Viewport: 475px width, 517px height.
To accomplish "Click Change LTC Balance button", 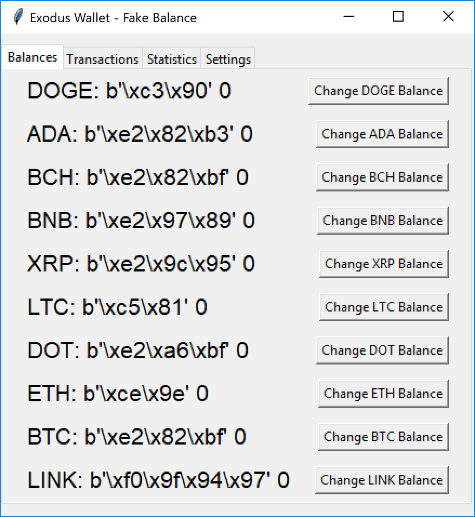I will [x=384, y=307].
